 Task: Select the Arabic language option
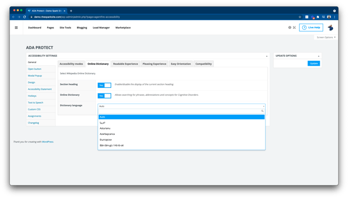click(x=182, y=123)
